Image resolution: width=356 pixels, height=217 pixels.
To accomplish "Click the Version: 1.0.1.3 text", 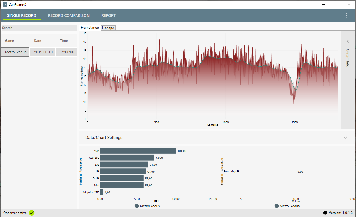I will click(x=341, y=213).
